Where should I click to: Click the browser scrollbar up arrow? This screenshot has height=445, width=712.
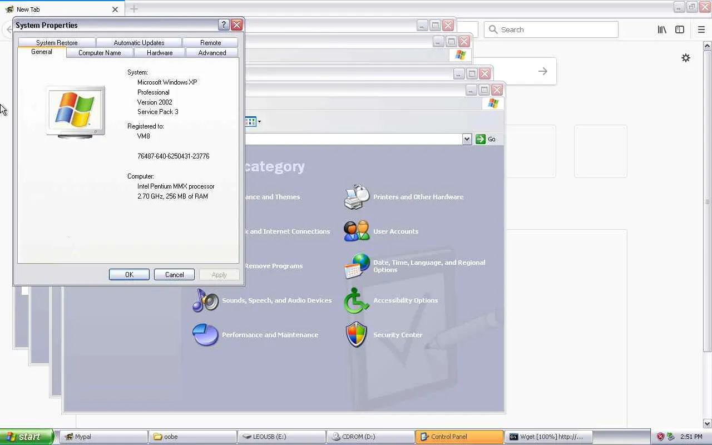click(708, 46)
